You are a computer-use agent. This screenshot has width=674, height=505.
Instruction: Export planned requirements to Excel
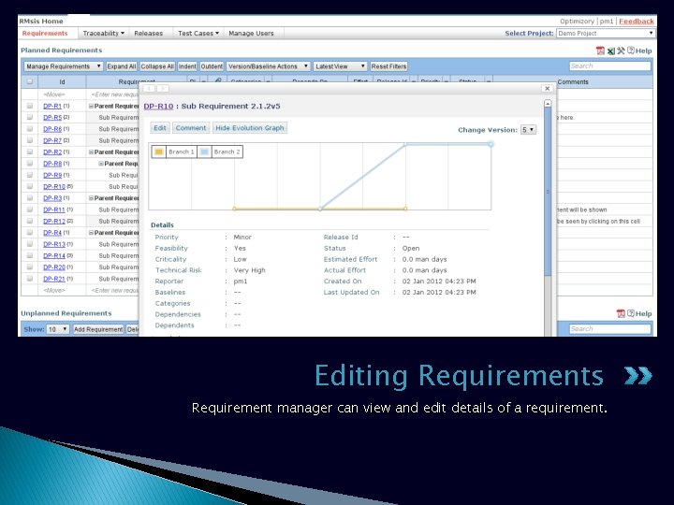[610, 50]
